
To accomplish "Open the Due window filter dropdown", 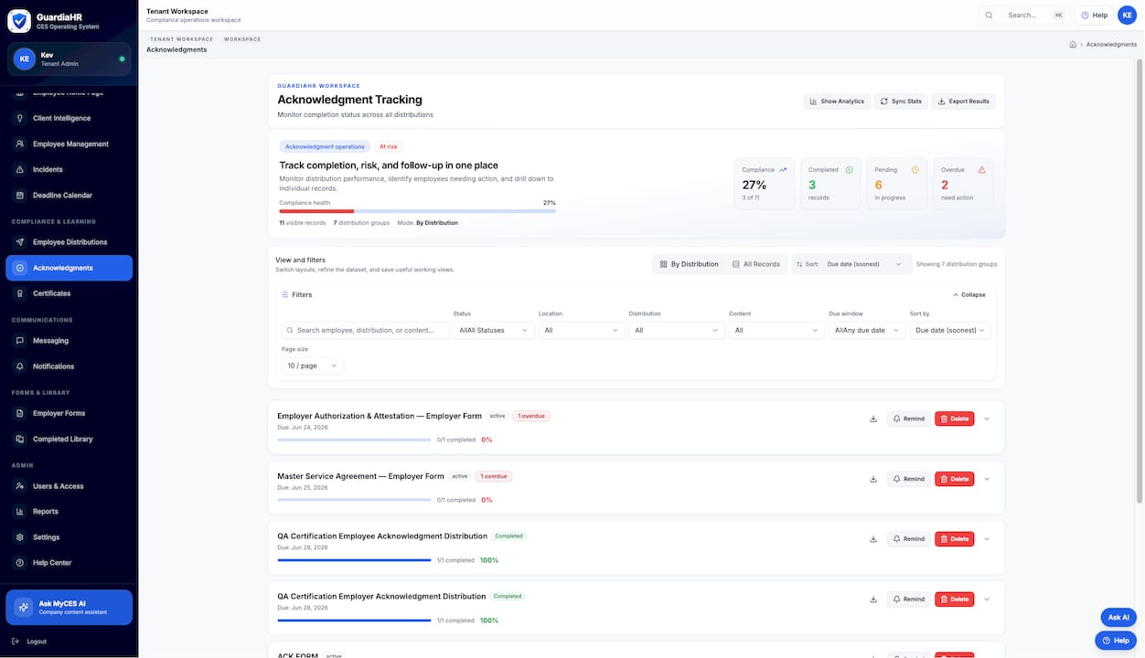I will click(867, 330).
